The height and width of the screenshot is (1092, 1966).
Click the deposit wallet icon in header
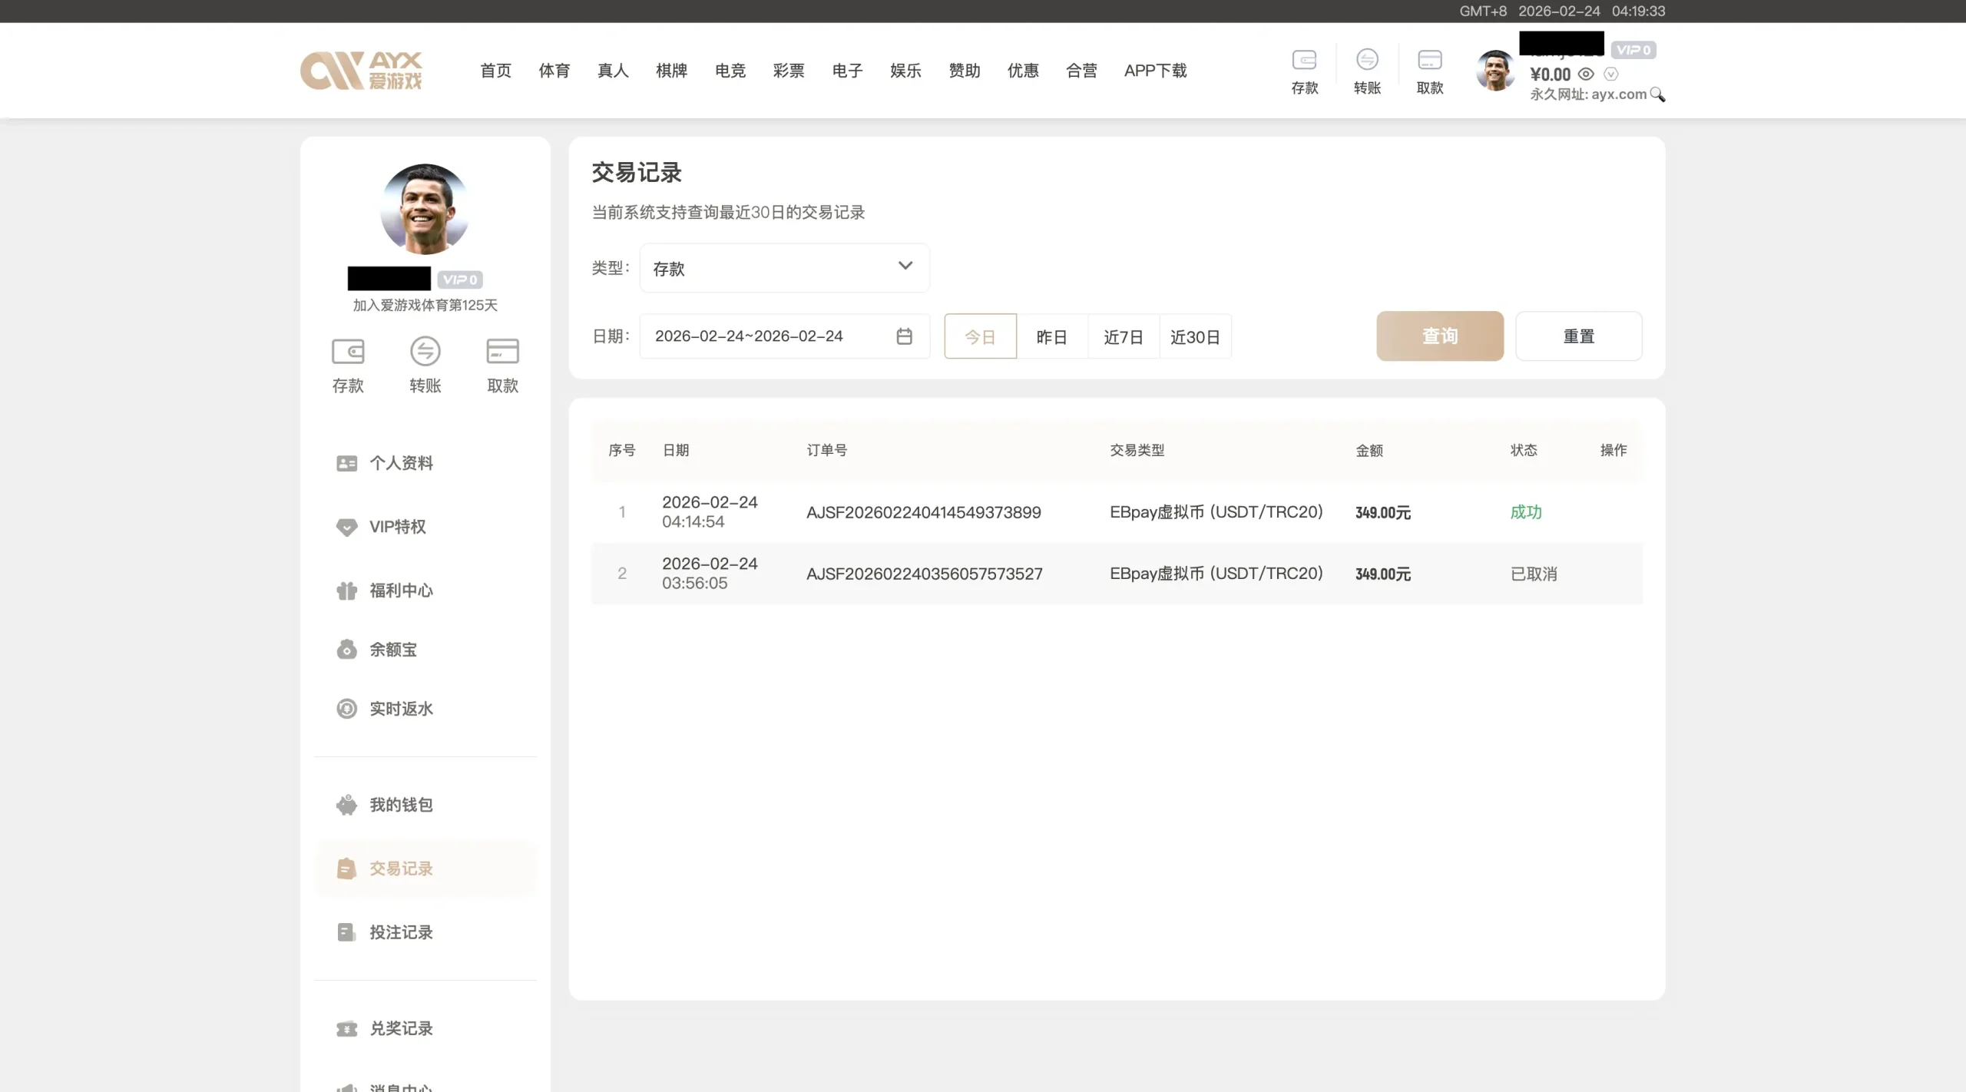tap(1304, 61)
